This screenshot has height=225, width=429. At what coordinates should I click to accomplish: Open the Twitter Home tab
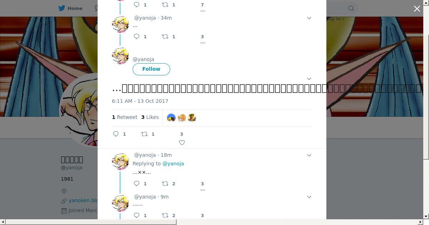(70, 8)
